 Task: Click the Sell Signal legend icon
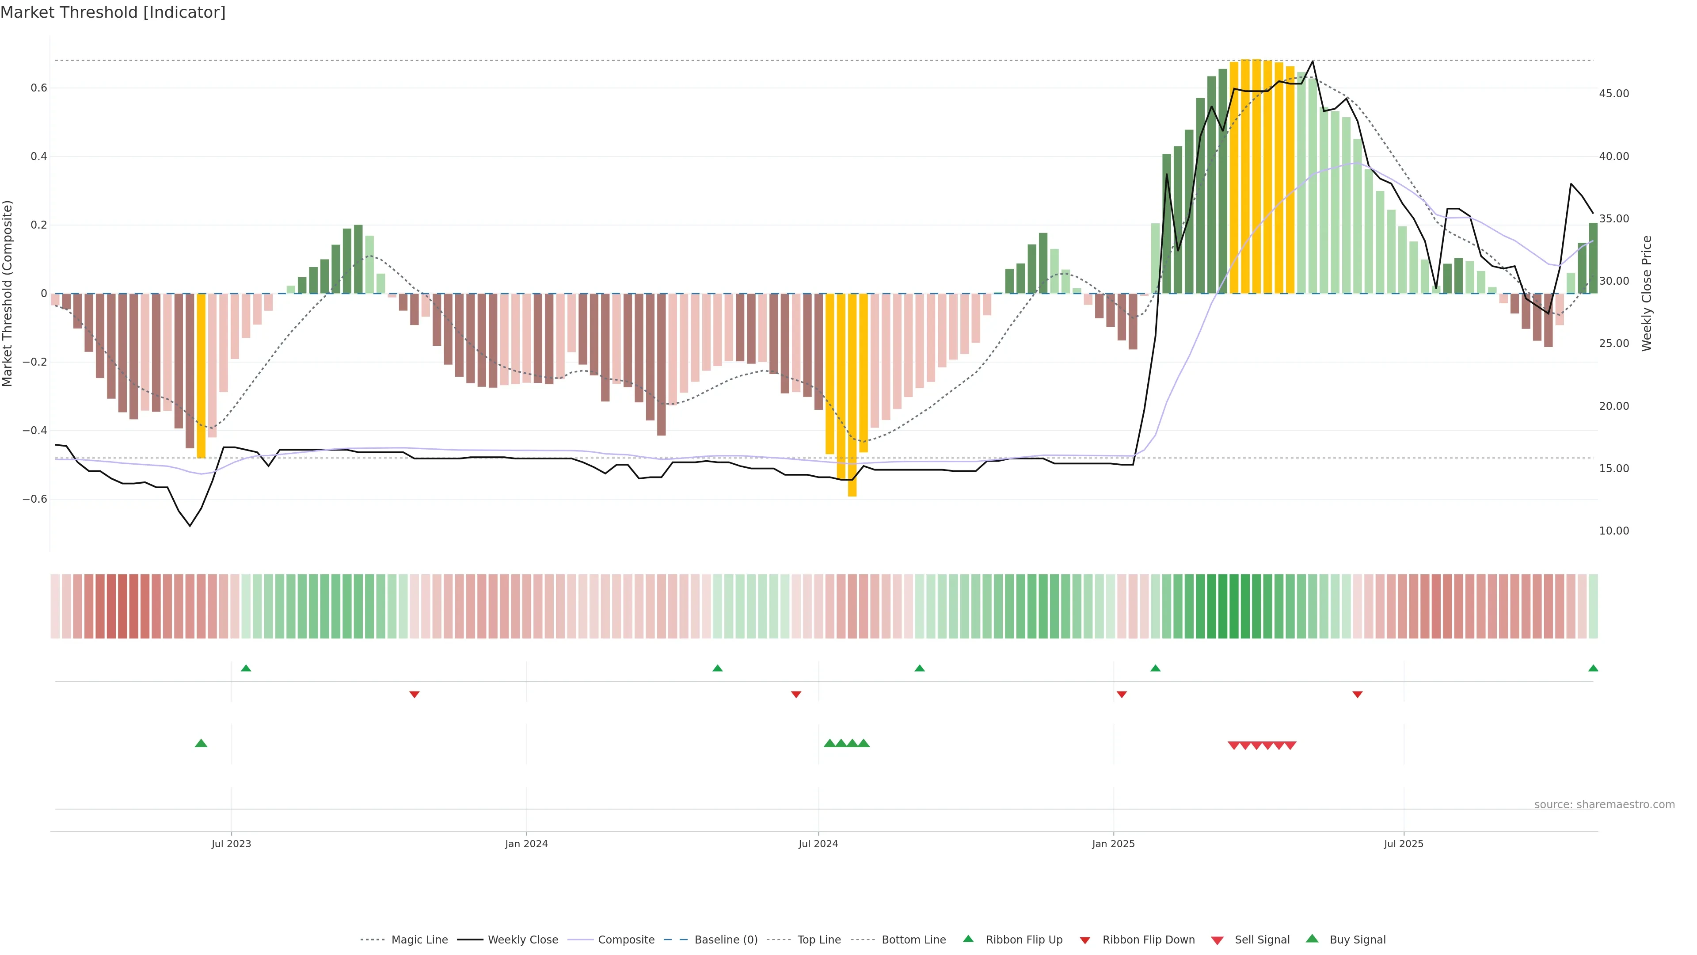coord(1218,940)
